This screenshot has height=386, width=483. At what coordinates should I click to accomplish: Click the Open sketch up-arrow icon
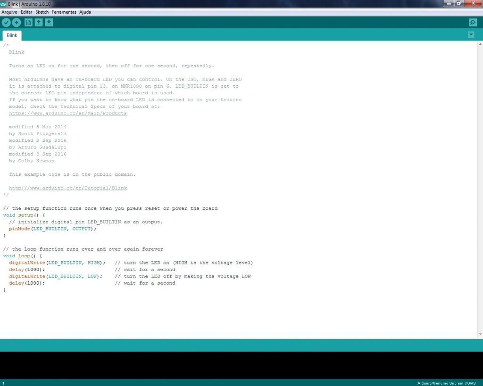click(x=39, y=23)
